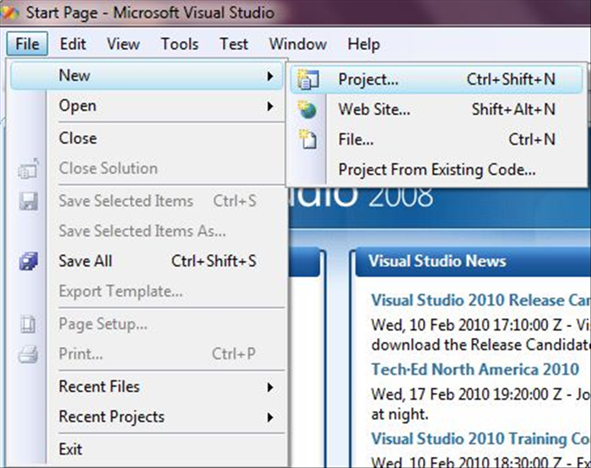Open the Edit menu
591x468 pixels.
[x=73, y=44]
